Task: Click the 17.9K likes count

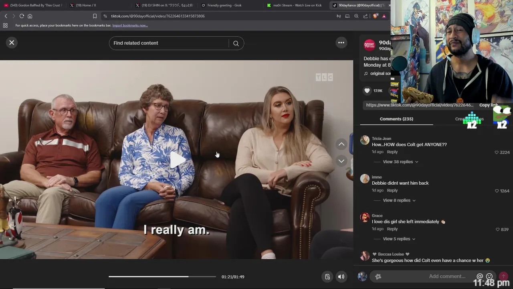Action: click(378, 91)
